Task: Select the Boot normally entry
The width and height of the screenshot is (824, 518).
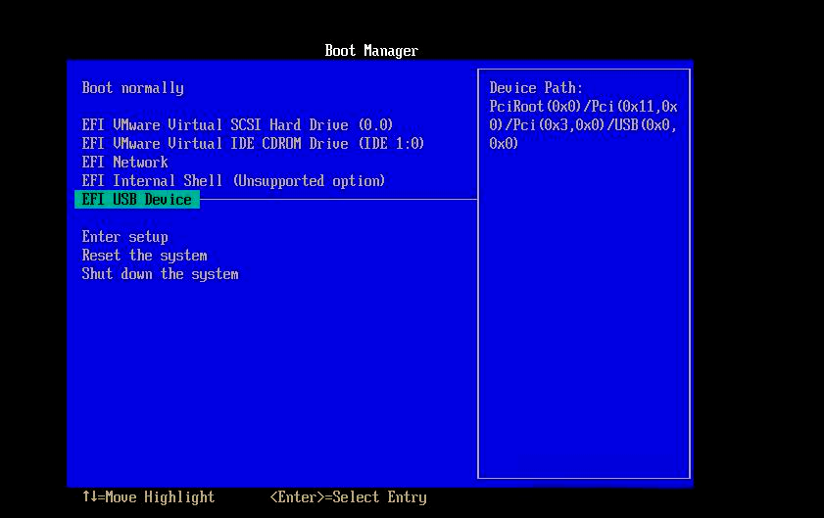Action: pyautogui.click(x=132, y=88)
